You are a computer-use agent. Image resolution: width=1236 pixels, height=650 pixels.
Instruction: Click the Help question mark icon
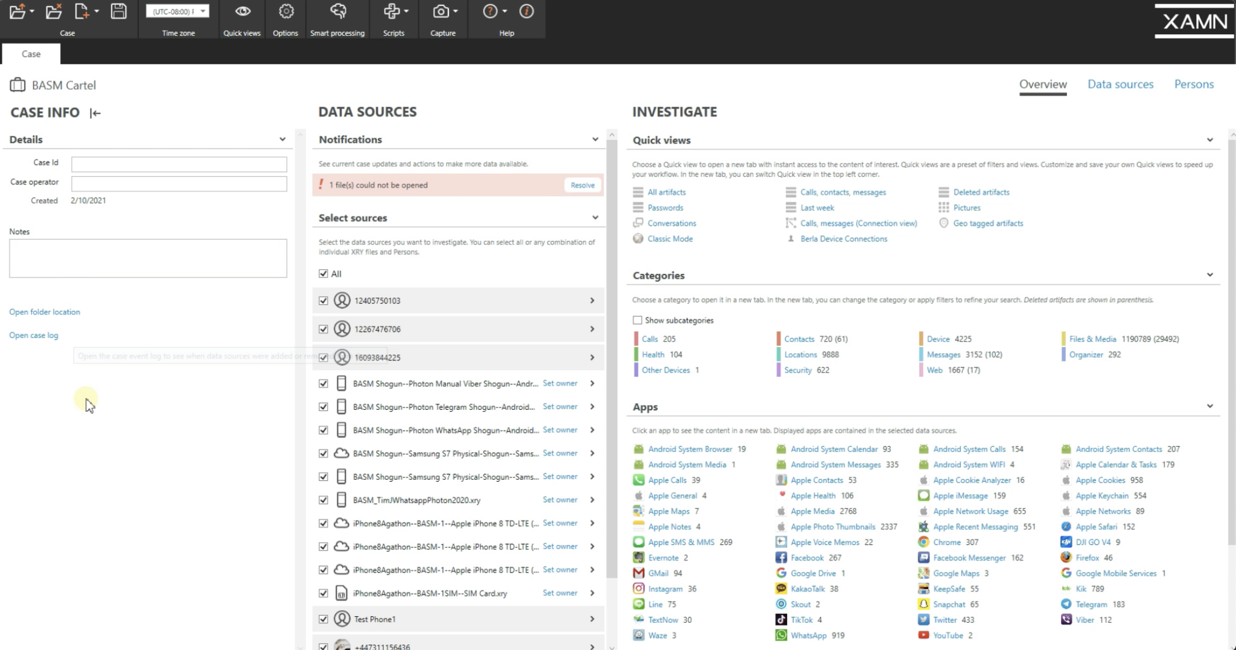(489, 10)
